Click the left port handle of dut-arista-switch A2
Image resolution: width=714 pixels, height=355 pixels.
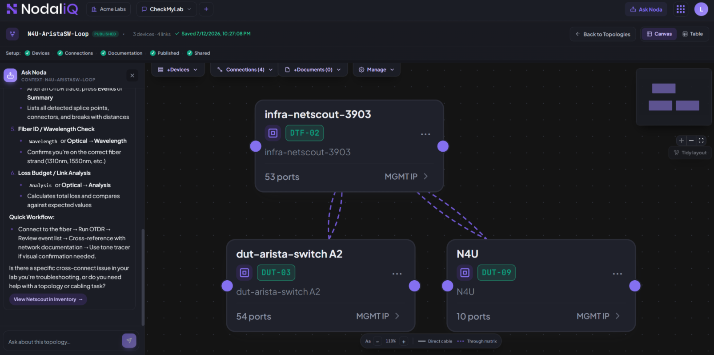point(227,286)
